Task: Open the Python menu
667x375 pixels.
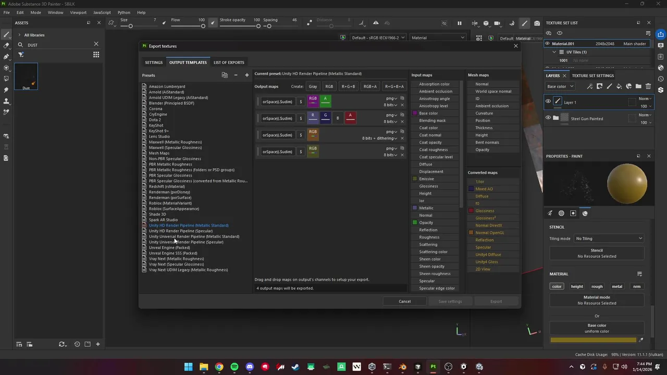Action: tap(124, 12)
